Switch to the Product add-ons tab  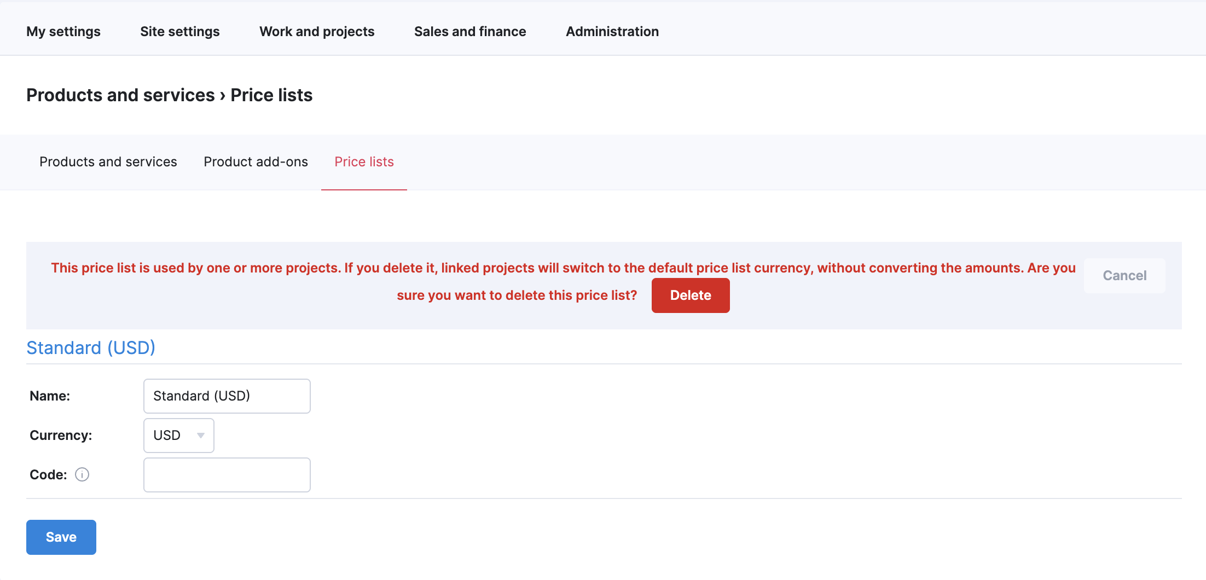(x=256, y=162)
